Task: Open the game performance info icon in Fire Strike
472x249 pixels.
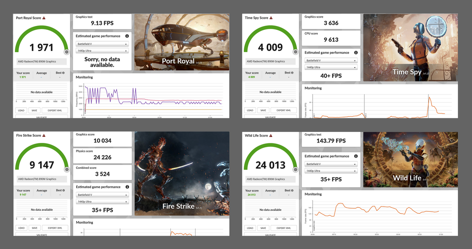Action: [x=127, y=187]
